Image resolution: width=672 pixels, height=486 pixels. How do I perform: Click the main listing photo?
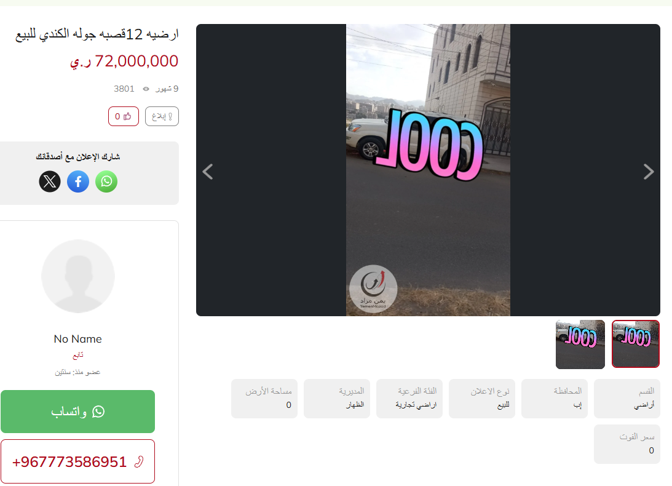click(x=428, y=170)
